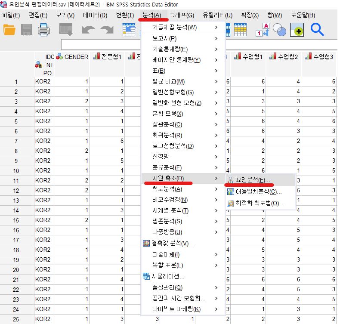Select the GENDER column header
The image size is (340, 324).
[71, 64]
